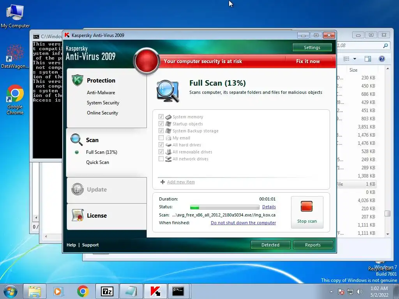The width and height of the screenshot is (399, 299).
Task: Click the Add new item plus icon
Action: (162, 182)
